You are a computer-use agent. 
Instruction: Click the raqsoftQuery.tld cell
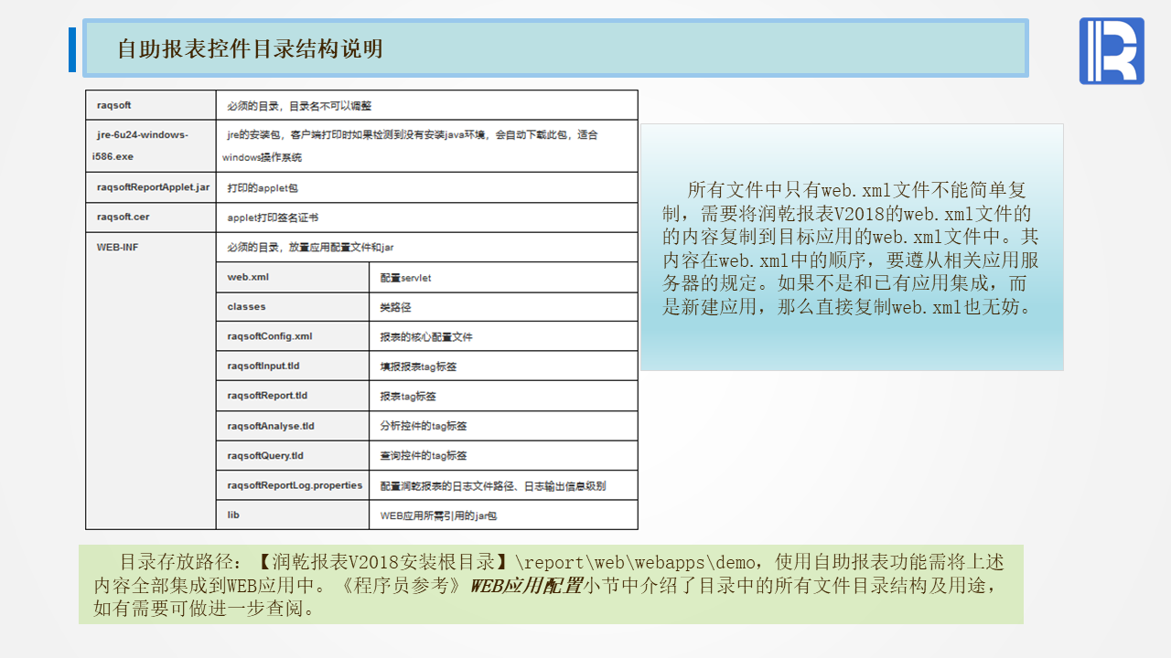pos(293,455)
